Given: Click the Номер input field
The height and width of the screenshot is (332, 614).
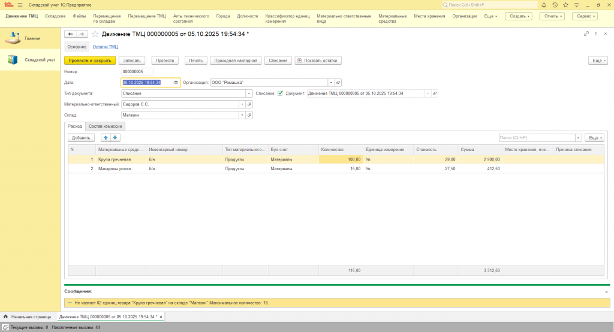Looking at the screenshot, I should tap(137, 72).
